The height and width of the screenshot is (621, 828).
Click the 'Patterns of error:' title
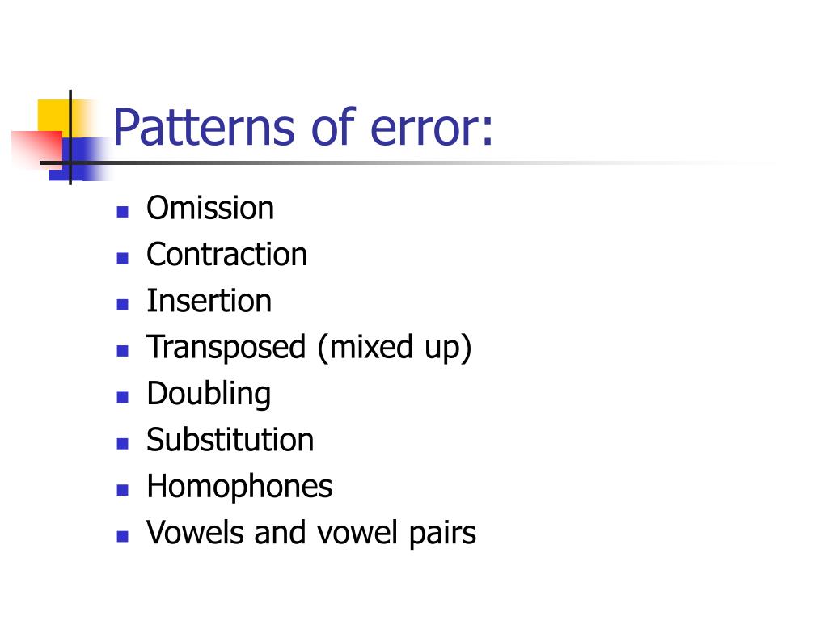pyautogui.click(x=303, y=127)
